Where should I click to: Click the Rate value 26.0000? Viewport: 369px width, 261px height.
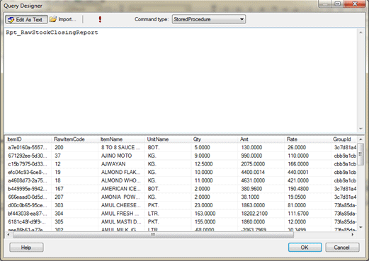(x=307, y=148)
